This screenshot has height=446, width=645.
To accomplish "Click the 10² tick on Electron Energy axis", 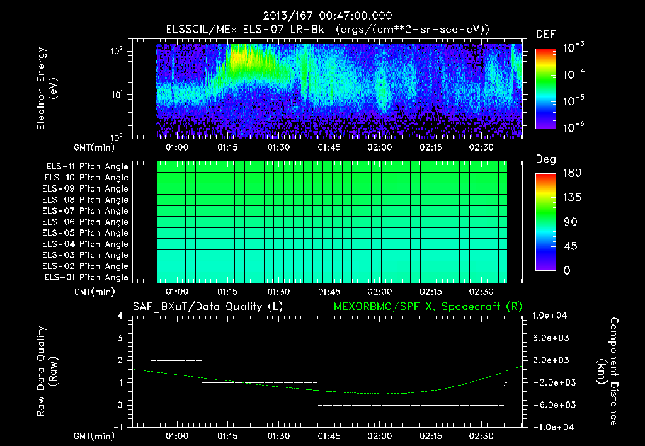I will pyautogui.click(x=117, y=52).
